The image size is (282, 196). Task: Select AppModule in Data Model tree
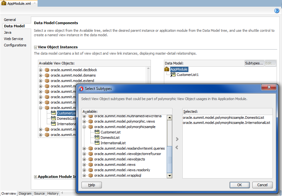(179, 69)
